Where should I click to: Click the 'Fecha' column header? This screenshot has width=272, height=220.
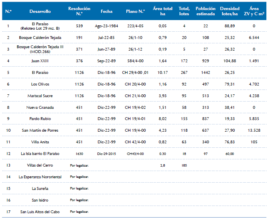click(x=107, y=12)
